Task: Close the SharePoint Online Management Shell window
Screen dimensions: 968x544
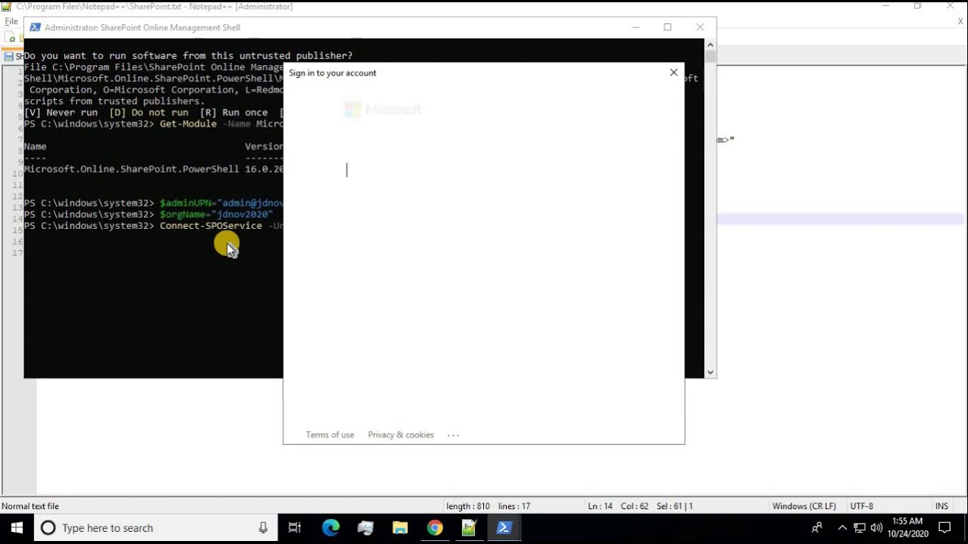Action: [x=700, y=27]
